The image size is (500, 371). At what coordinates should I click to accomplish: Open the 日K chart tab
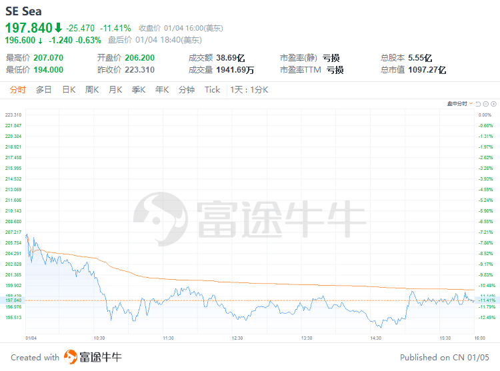[x=69, y=90]
